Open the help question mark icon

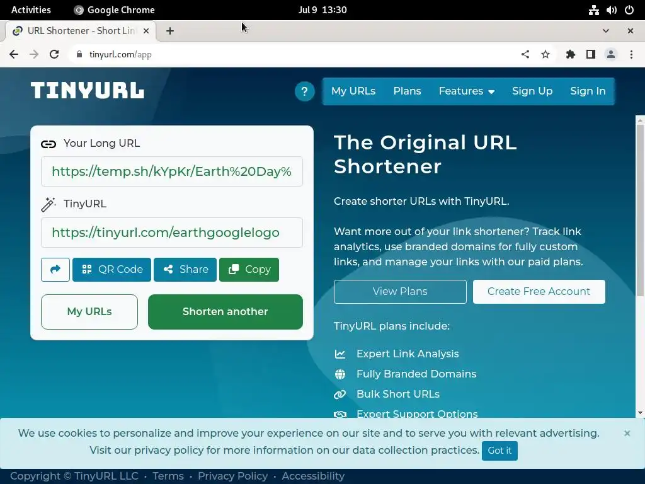[304, 91]
